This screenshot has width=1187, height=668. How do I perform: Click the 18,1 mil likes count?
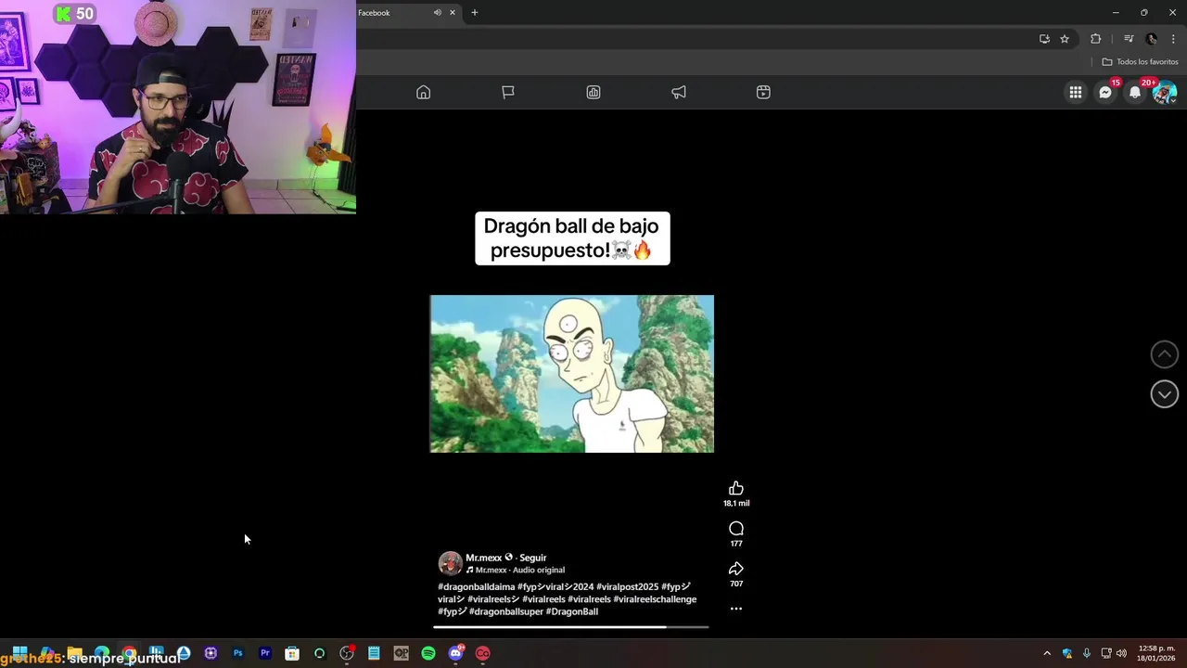pos(736,503)
